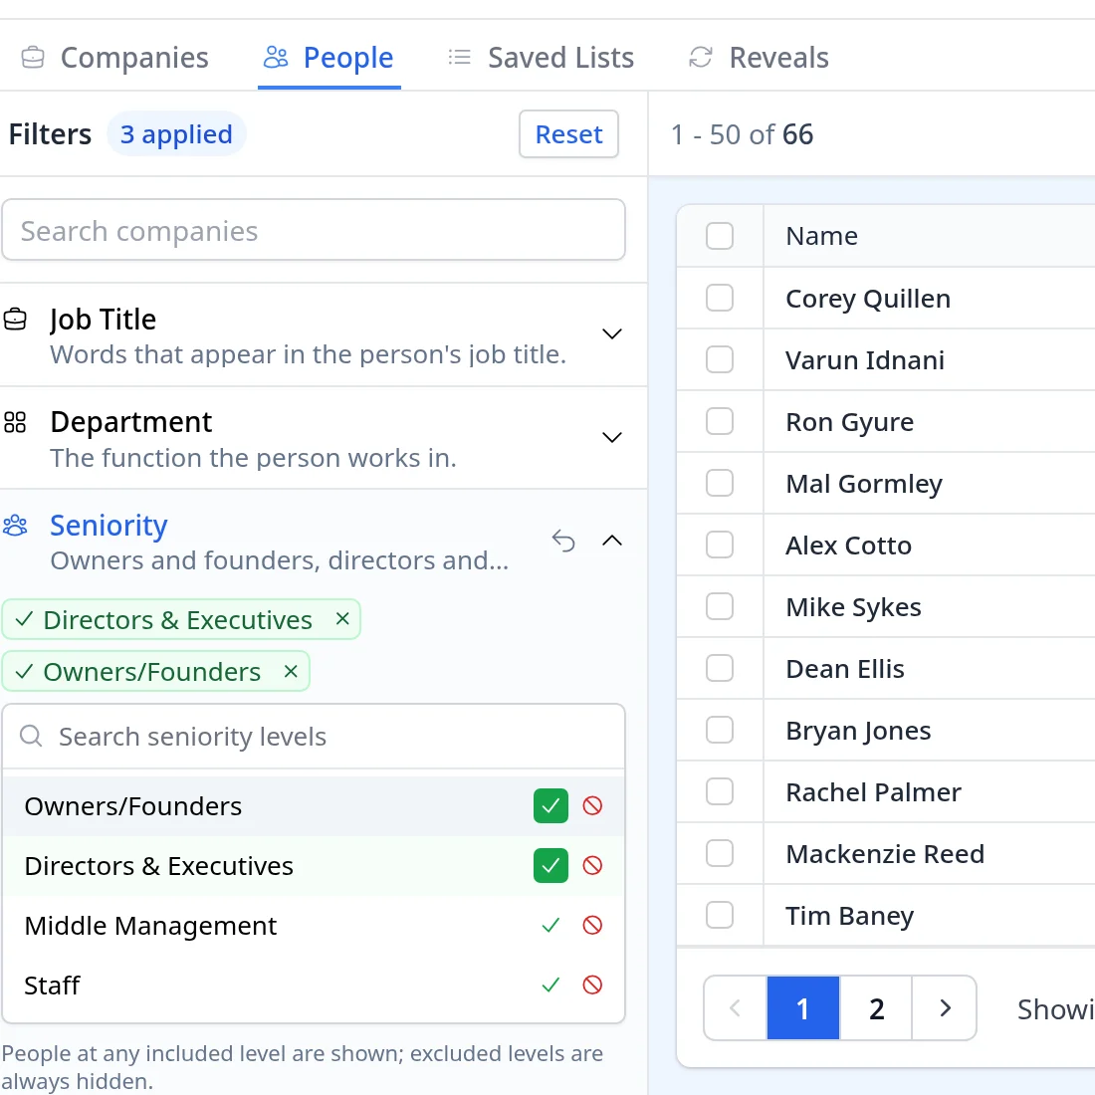Select the Bryan Jones checkbox
This screenshot has width=1095, height=1095.
(x=720, y=730)
